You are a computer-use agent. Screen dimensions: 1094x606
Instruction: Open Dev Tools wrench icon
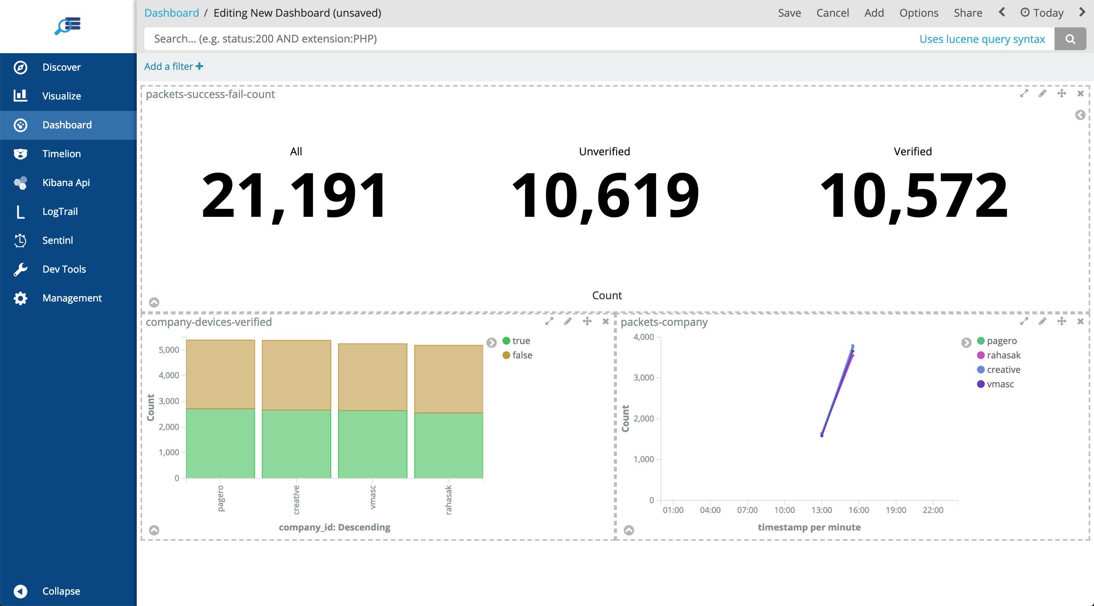pyautogui.click(x=20, y=269)
